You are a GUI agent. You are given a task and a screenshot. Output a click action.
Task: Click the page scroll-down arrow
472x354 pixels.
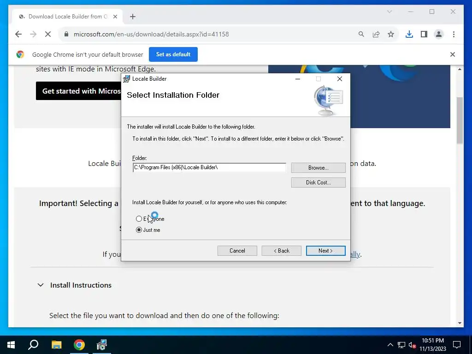pos(460,323)
